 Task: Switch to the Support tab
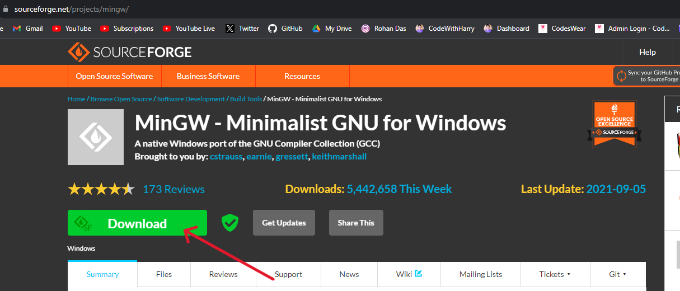pyautogui.click(x=288, y=274)
